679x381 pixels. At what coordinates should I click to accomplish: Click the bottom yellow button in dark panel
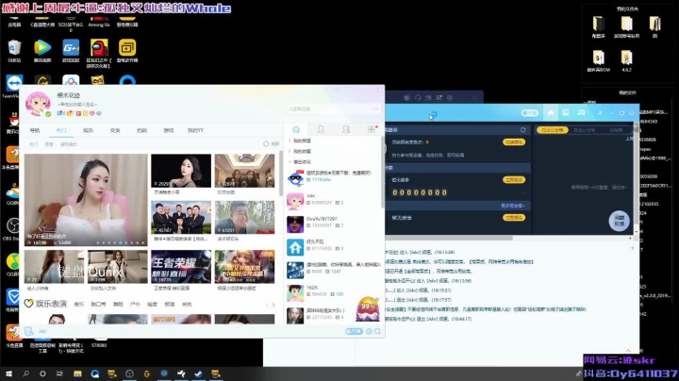[514, 217]
